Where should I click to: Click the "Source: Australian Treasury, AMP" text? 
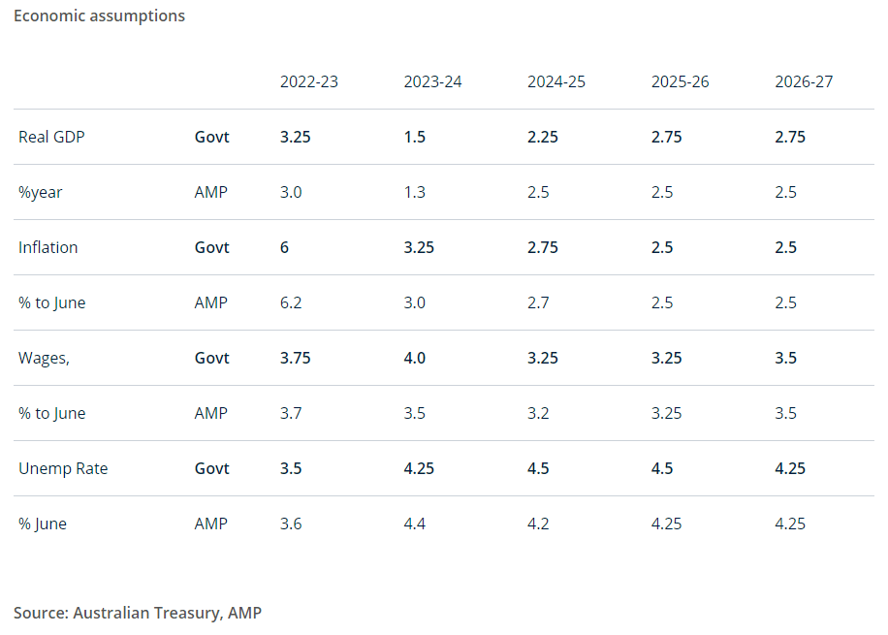click(x=138, y=613)
